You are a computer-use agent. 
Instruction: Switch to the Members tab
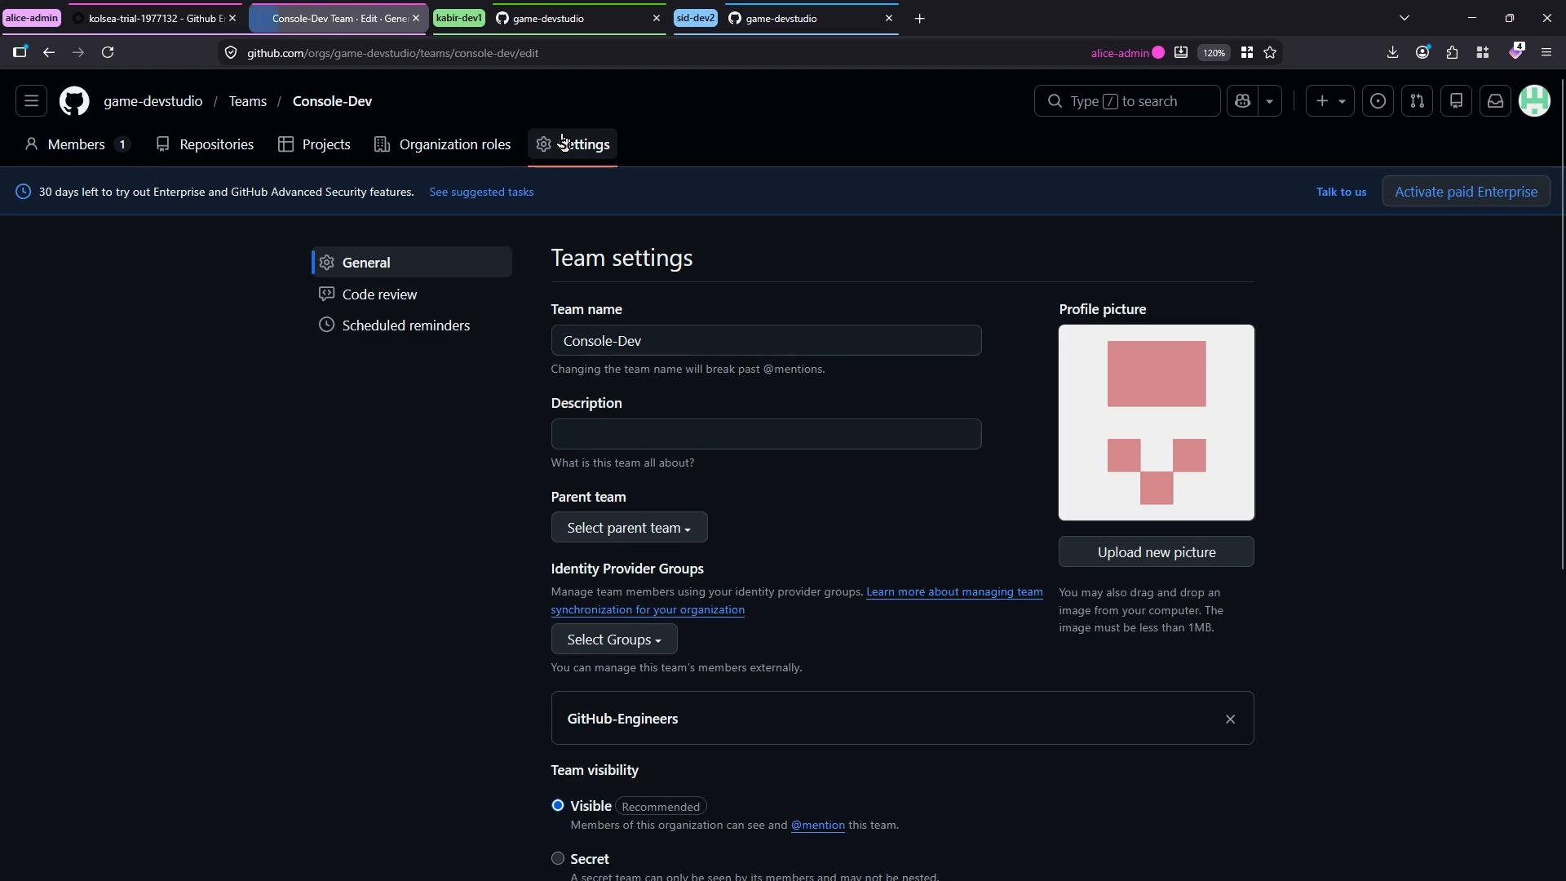tap(77, 144)
